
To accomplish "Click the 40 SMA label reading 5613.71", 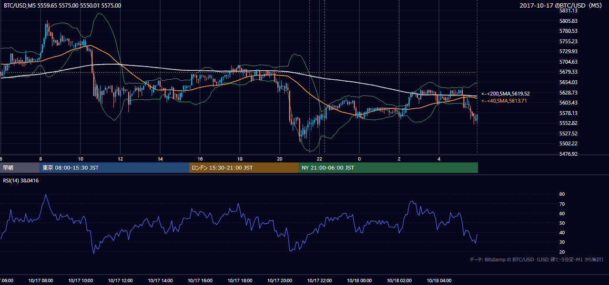I will 505,101.
